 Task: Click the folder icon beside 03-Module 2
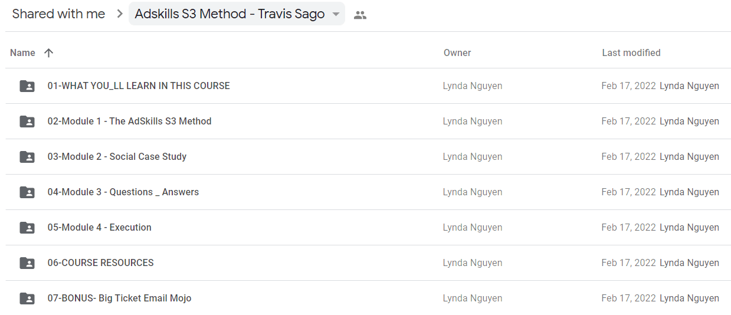27,157
